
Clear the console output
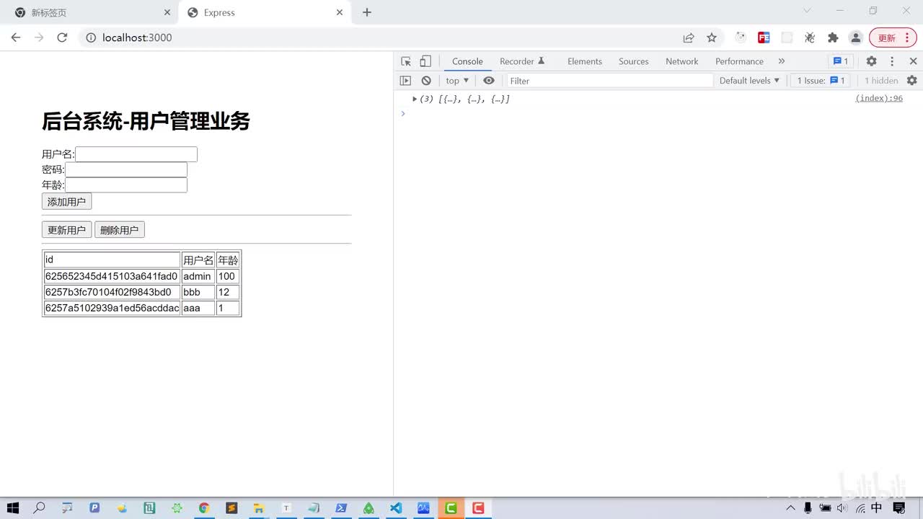426,81
